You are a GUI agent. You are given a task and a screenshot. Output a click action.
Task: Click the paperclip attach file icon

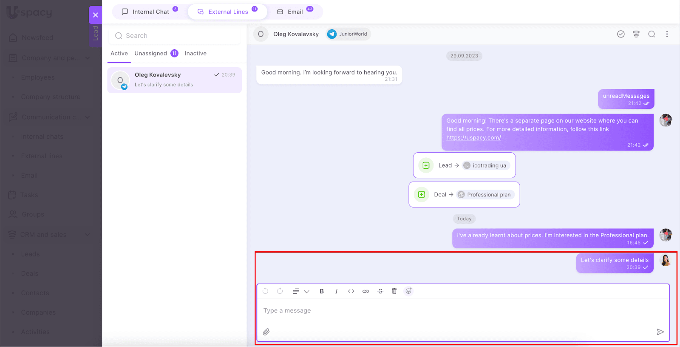[x=266, y=332]
